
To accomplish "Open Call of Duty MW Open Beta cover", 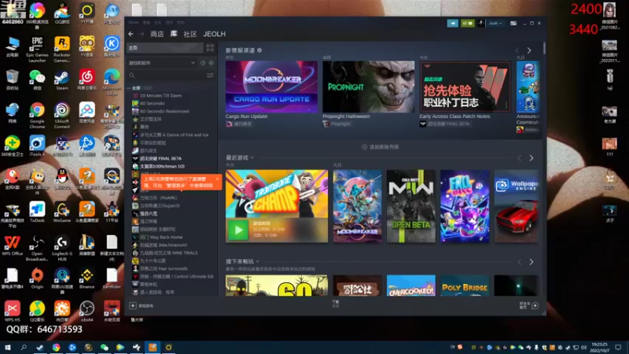I will (x=411, y=206).
